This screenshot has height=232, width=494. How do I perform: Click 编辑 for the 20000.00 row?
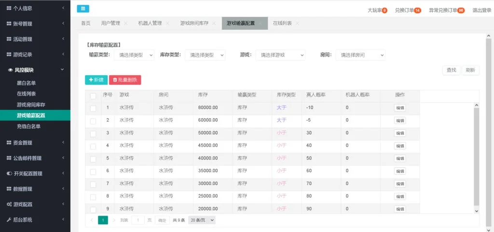(x=400, y=209)
